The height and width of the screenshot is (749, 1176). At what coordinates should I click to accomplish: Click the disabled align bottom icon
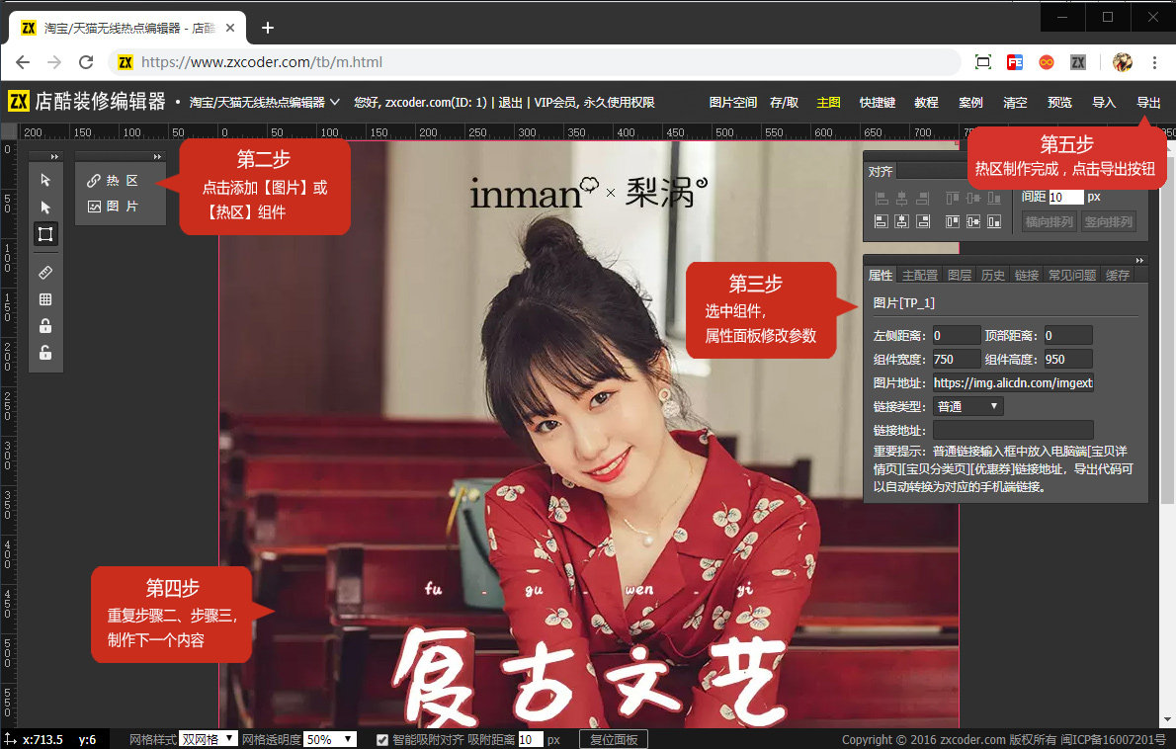[x=994, y=198]
